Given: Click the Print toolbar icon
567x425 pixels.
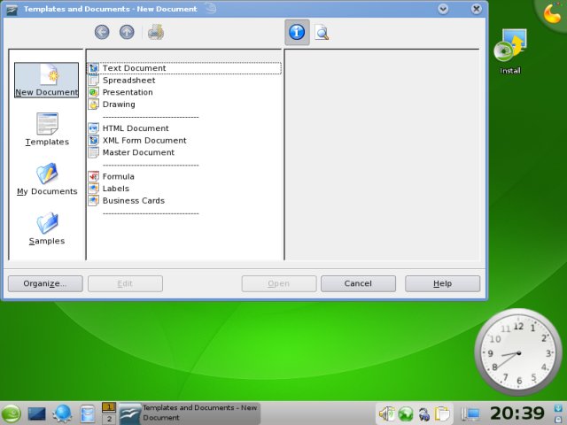Looking at the screenshot, I should [x=156, y=33].
